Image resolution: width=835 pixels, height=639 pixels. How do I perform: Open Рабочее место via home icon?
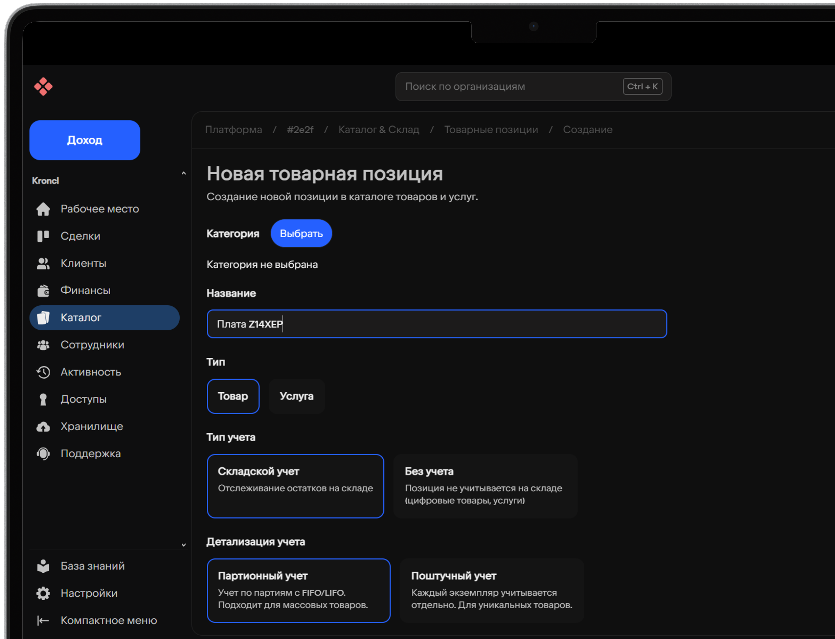43,209
